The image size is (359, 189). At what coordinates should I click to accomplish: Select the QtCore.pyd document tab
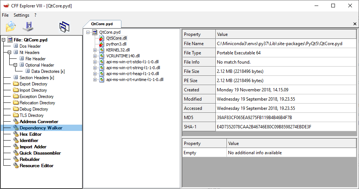pos(102,24)
